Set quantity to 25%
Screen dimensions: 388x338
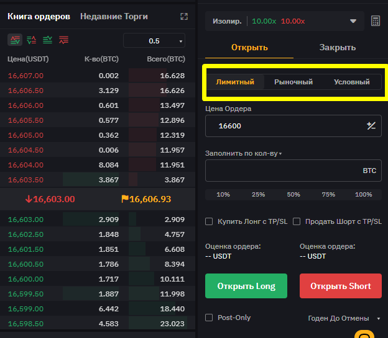click(258, 195)
